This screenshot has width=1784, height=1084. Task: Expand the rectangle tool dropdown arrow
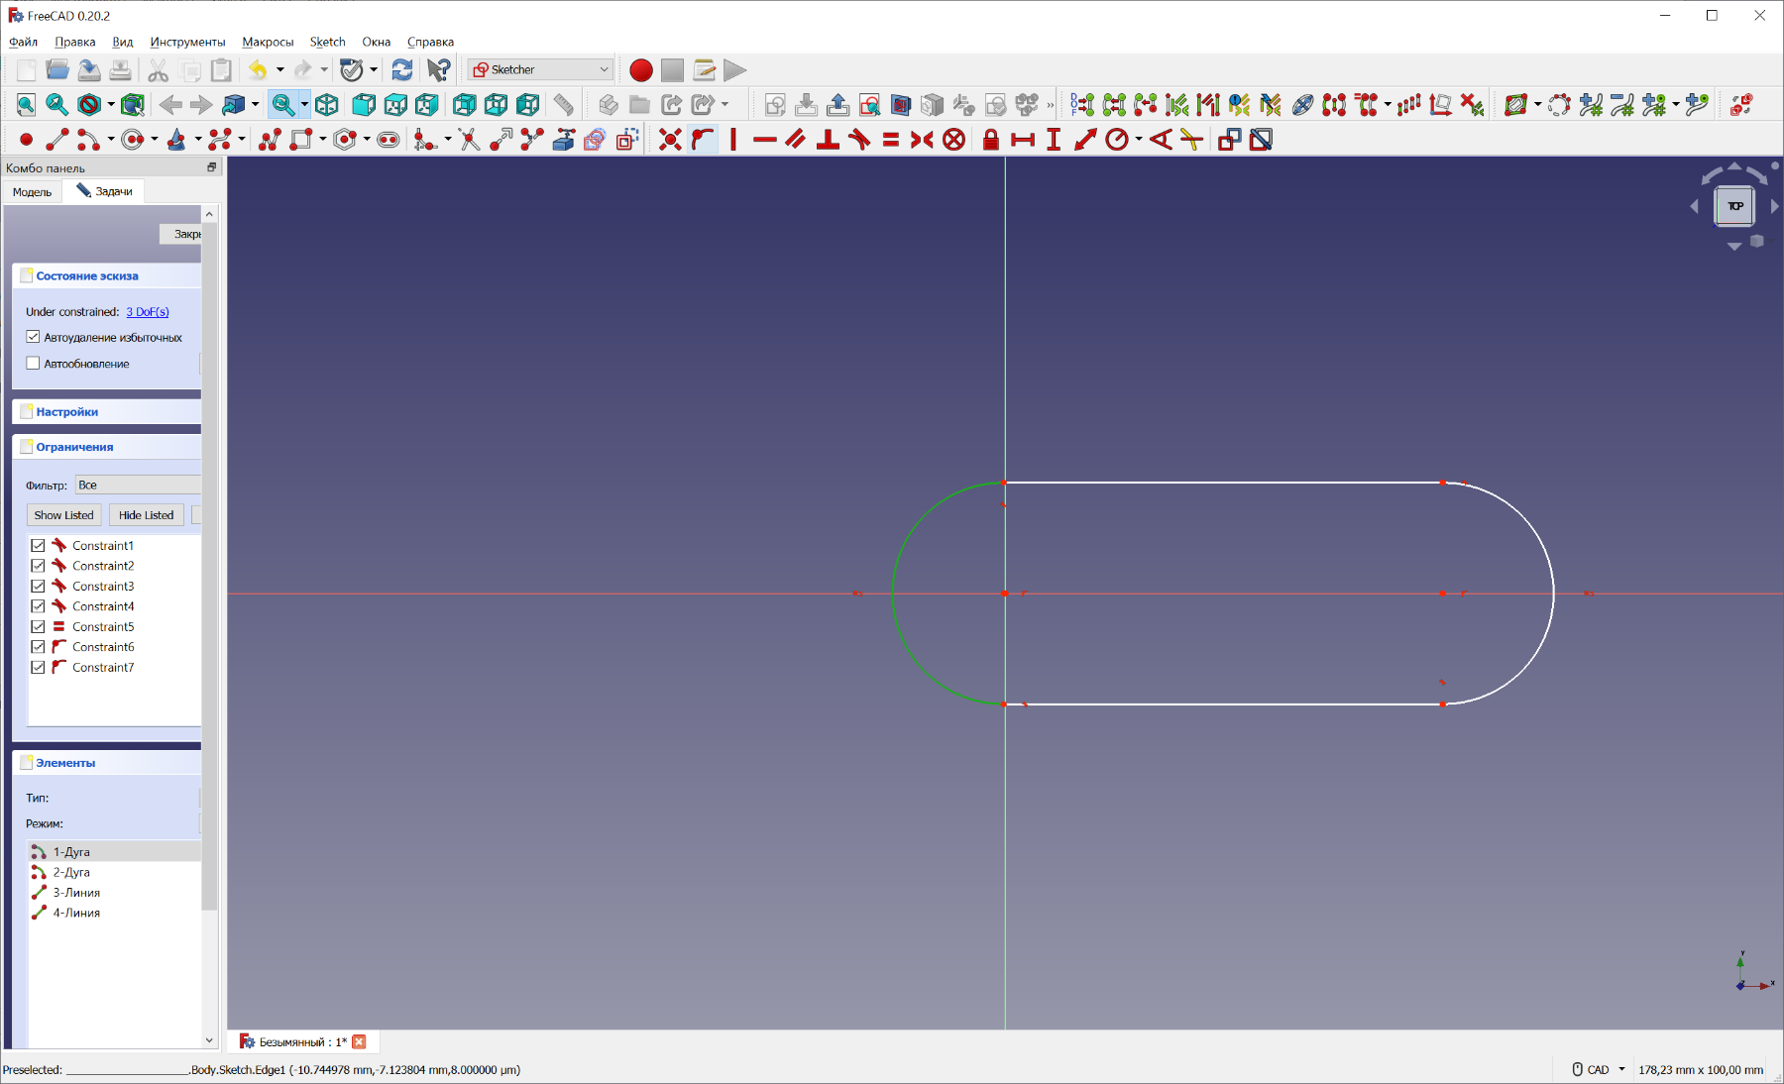coord(323,140)
